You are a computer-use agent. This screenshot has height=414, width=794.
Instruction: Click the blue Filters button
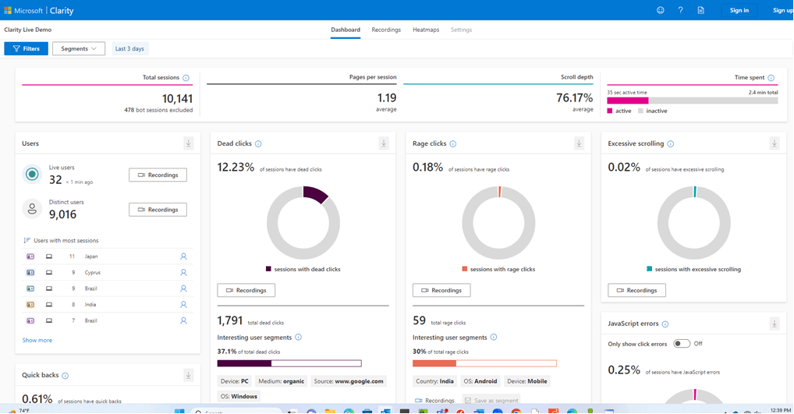27,48
